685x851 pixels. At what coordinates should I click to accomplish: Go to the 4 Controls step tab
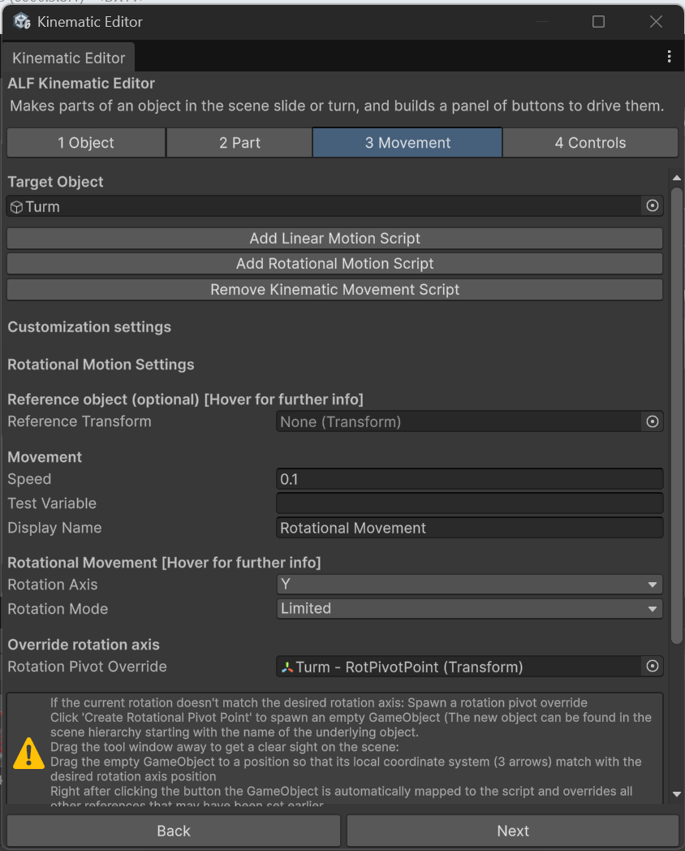pos(590,143)
